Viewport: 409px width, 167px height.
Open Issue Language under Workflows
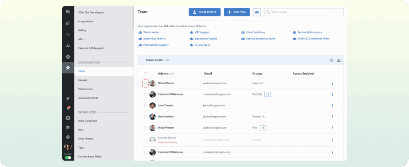[x=87, y=121]
